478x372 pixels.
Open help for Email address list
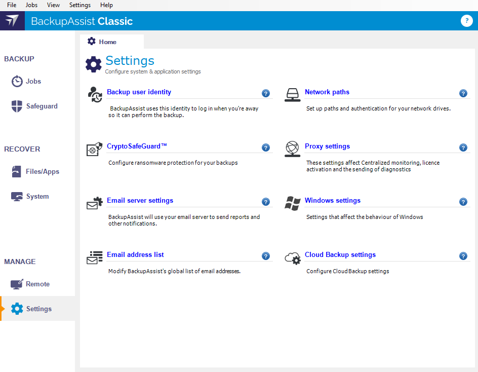coord(266,256)
